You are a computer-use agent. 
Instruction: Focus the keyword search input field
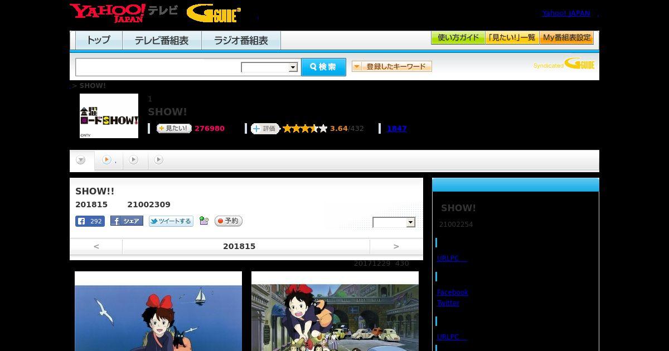click(158, 67)
